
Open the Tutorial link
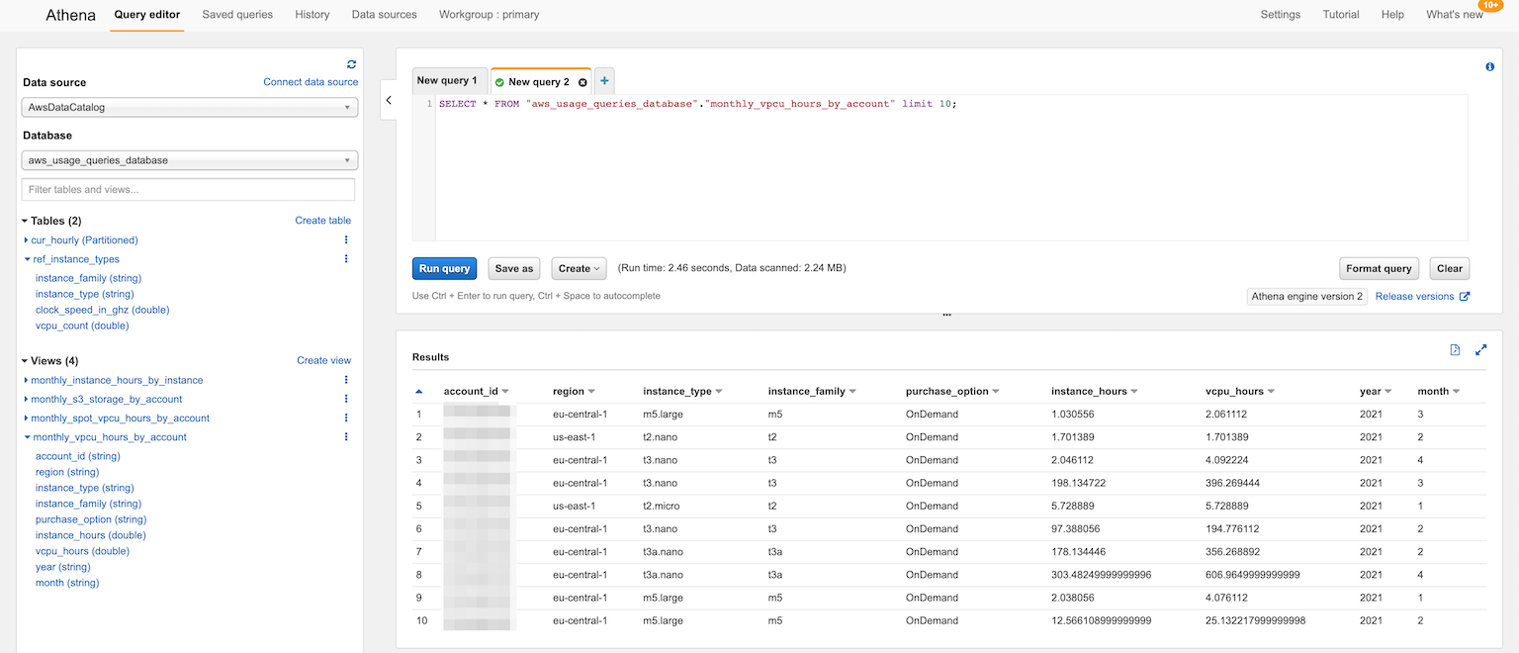[x=1341, y=15]
